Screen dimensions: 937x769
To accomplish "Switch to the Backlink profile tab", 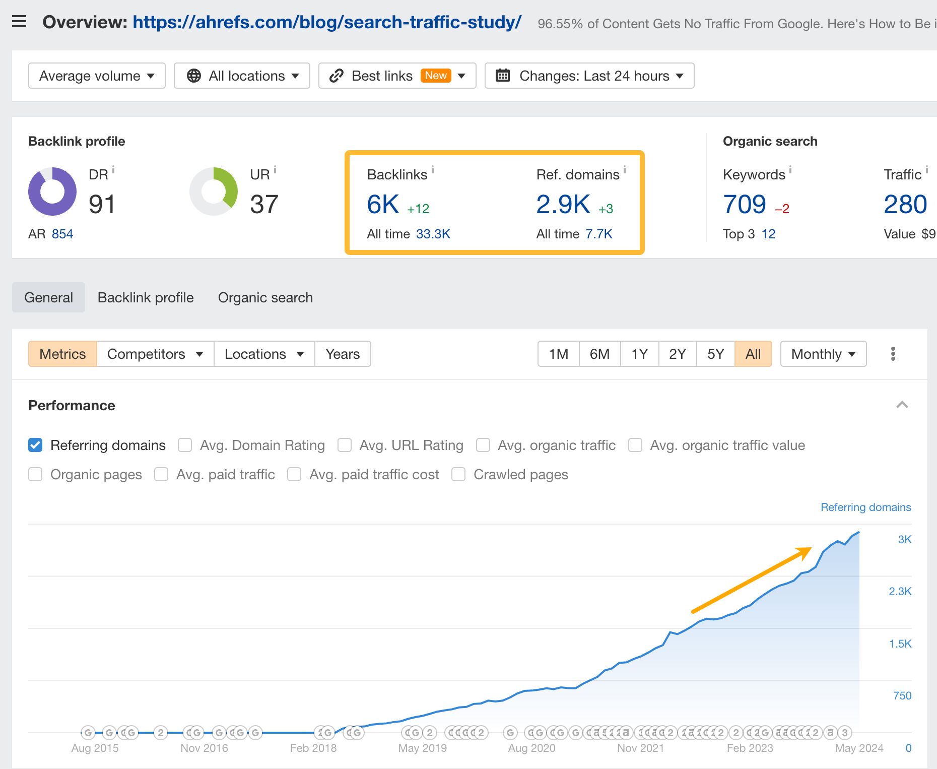I will [146, 297].
